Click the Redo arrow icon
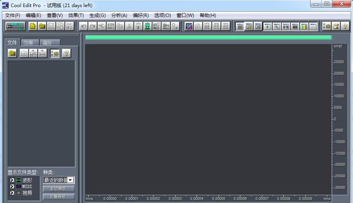This screenshot has width=353, height=203. click(93, 26)
